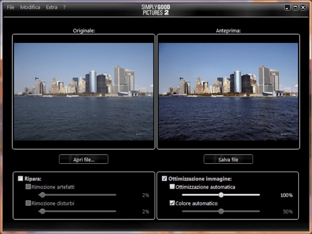312x234 pixels.
Task: Open the Modifica menu
Action: (30, 7)
